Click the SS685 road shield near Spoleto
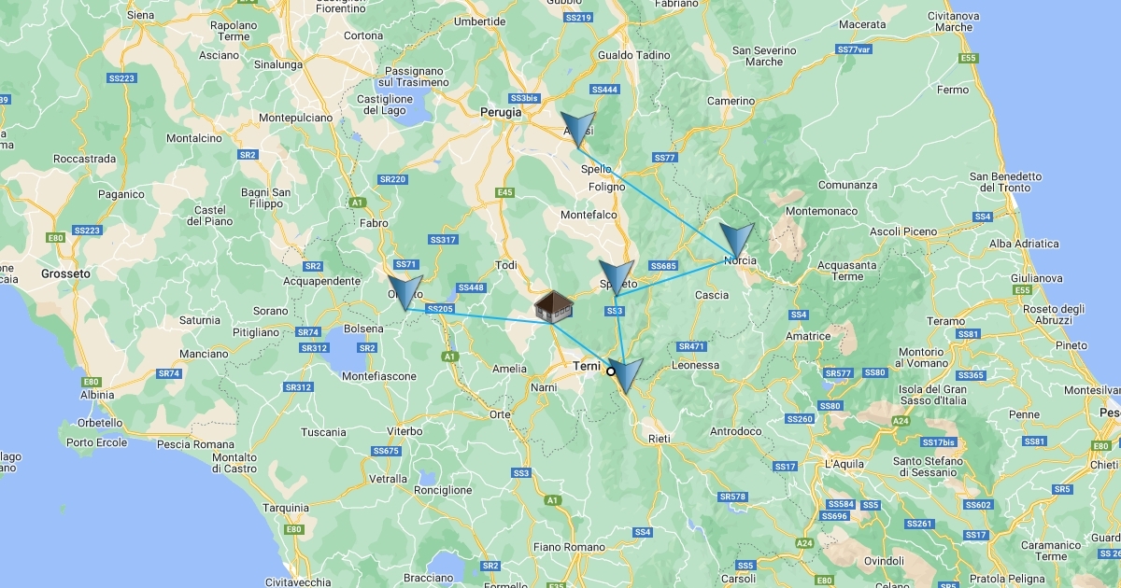This screenshot has width=1121, height=588. [x=662, y=266]
